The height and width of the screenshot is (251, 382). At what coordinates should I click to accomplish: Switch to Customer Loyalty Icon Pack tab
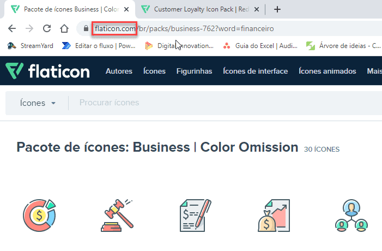[200, 9]
